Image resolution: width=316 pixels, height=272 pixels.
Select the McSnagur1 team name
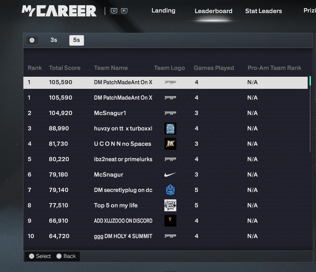[x=110, y=113]
